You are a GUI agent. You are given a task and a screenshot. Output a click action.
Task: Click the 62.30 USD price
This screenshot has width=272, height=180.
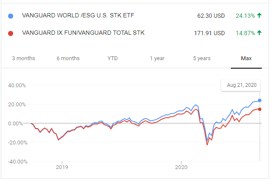point(211,16)
